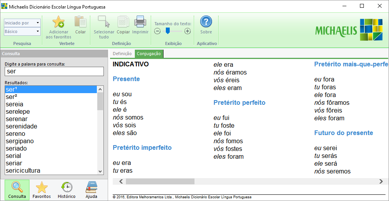Image resolution: width=389 pixels, height=201 pixels.
Task: Open the 'Básico' search type dropdown
Action: coord(22,31)
